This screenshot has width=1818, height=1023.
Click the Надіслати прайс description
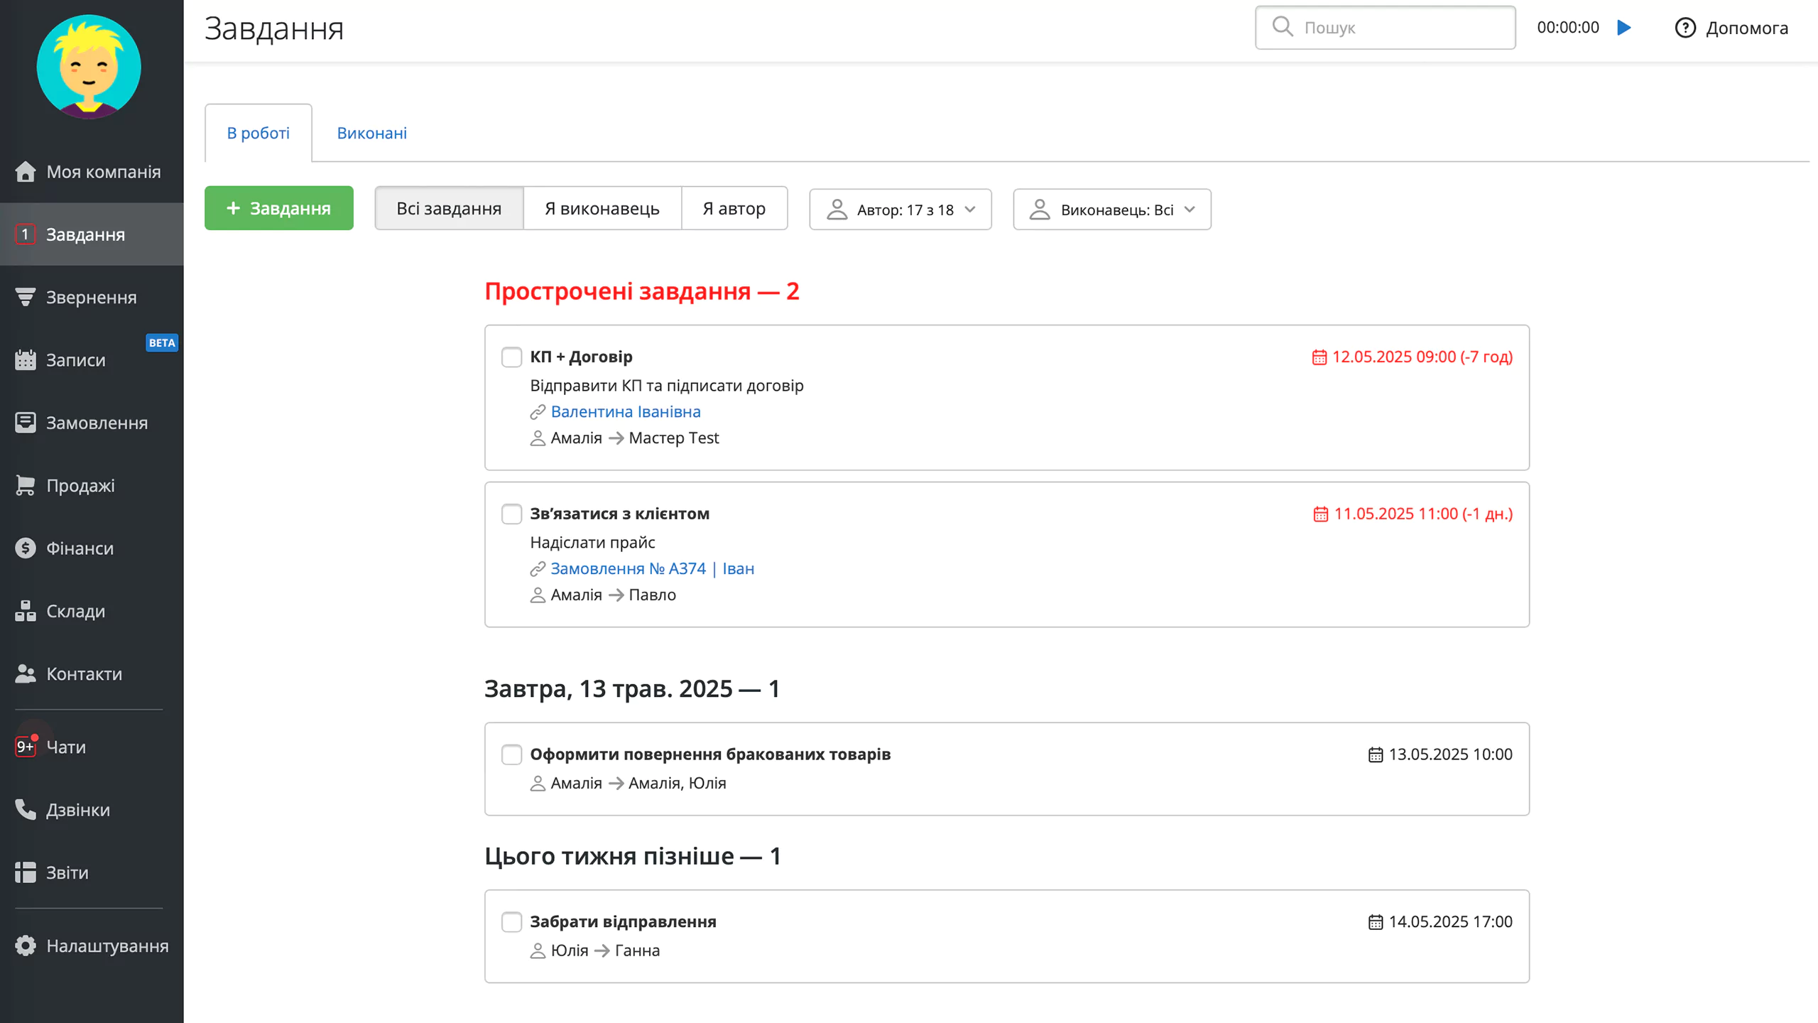pos(592,542)
